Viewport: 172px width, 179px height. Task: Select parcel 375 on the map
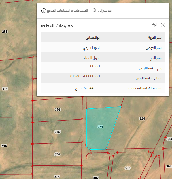tap(57, 132)
